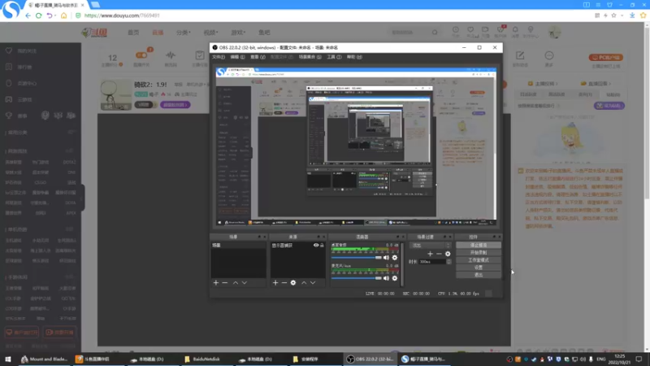
Task: Remove the selected scene with minus icon
Action: click(225, 282)
